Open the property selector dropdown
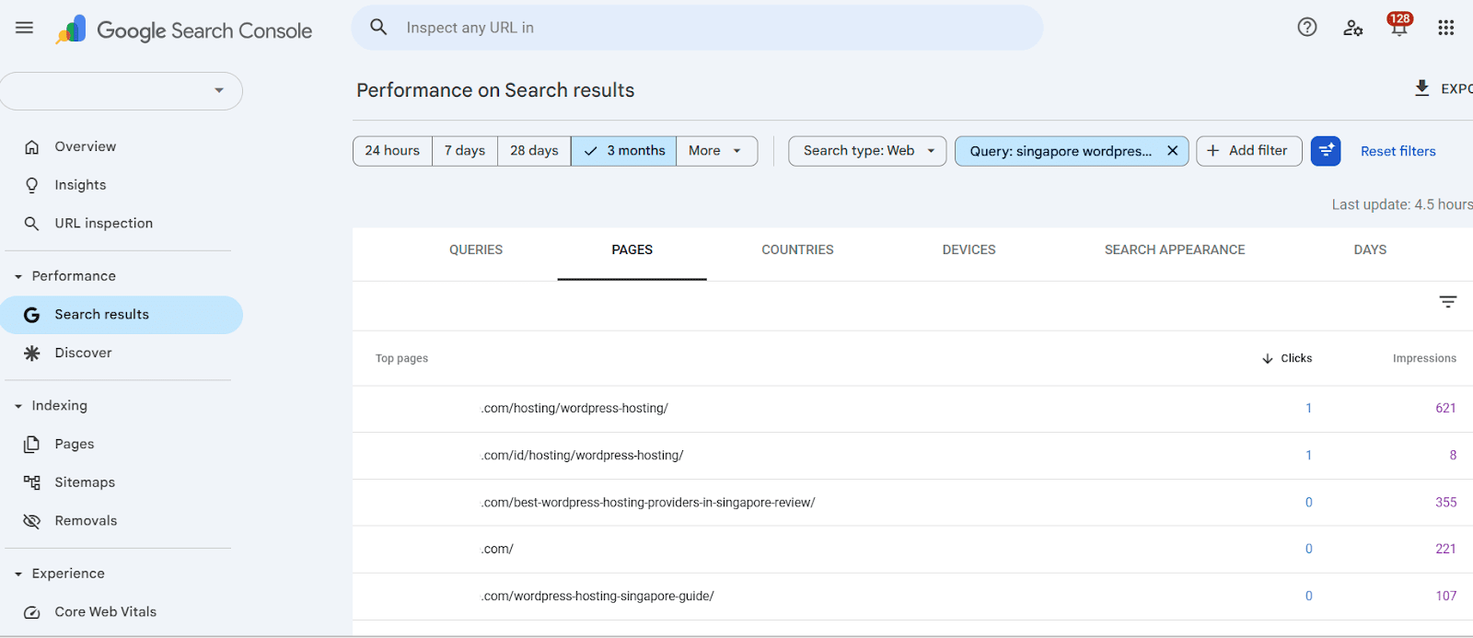This screenshot has width=1473, height=638. tap(121, 90)
